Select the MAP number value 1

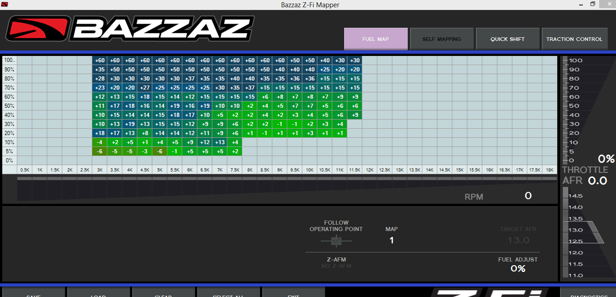391,240
